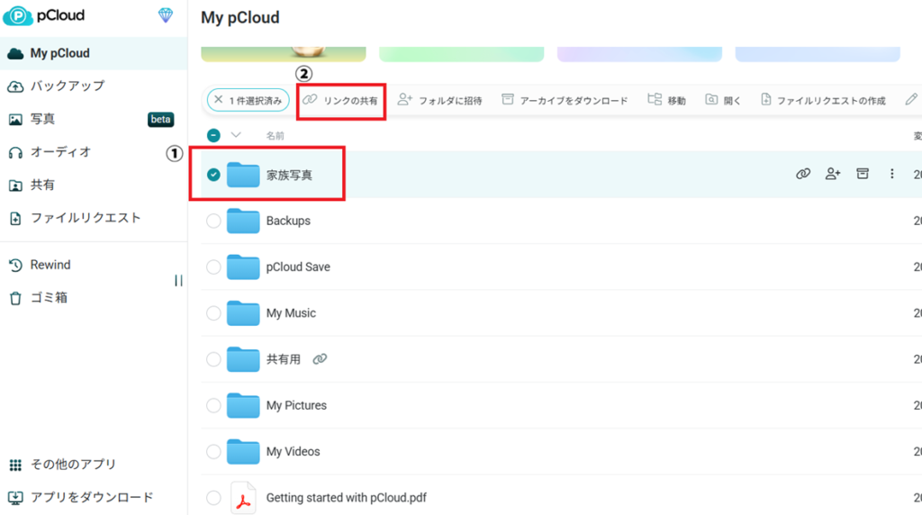922x515 pixels.
Task: Click リンクの共有 in the toolbar
Action: pos(341,101)
